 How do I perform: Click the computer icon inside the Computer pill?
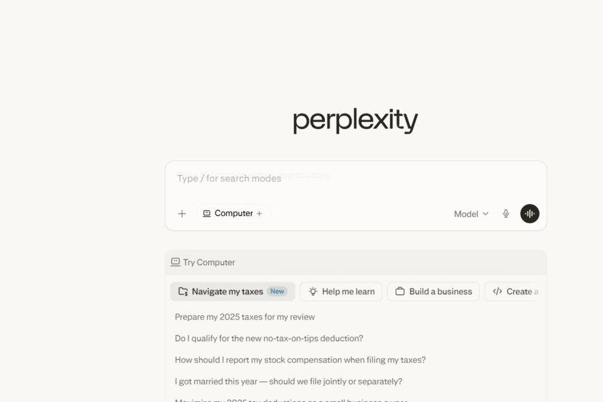(x=206, y=213)
